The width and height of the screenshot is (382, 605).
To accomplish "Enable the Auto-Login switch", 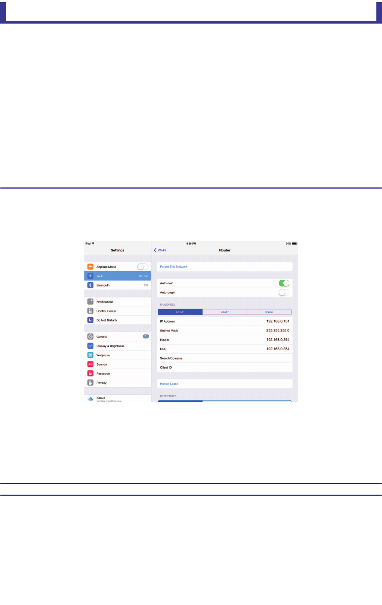I will (284, 293).
